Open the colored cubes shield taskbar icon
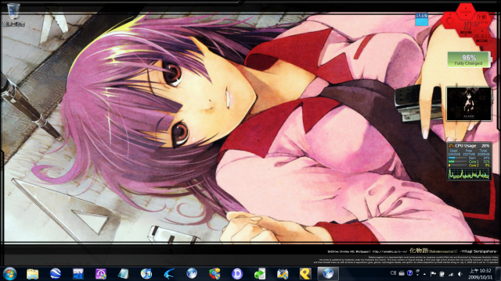 [214, 274]
